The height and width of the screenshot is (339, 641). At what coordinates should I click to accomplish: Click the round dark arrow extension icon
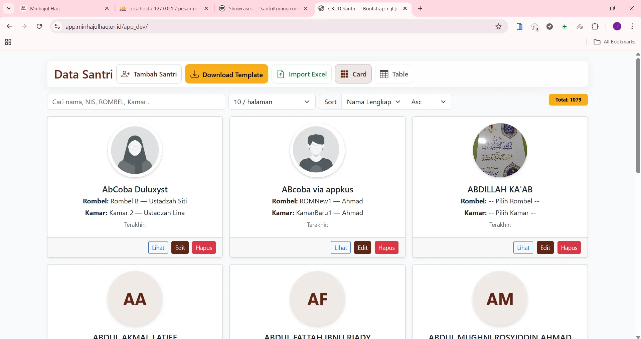pos(549,26)
